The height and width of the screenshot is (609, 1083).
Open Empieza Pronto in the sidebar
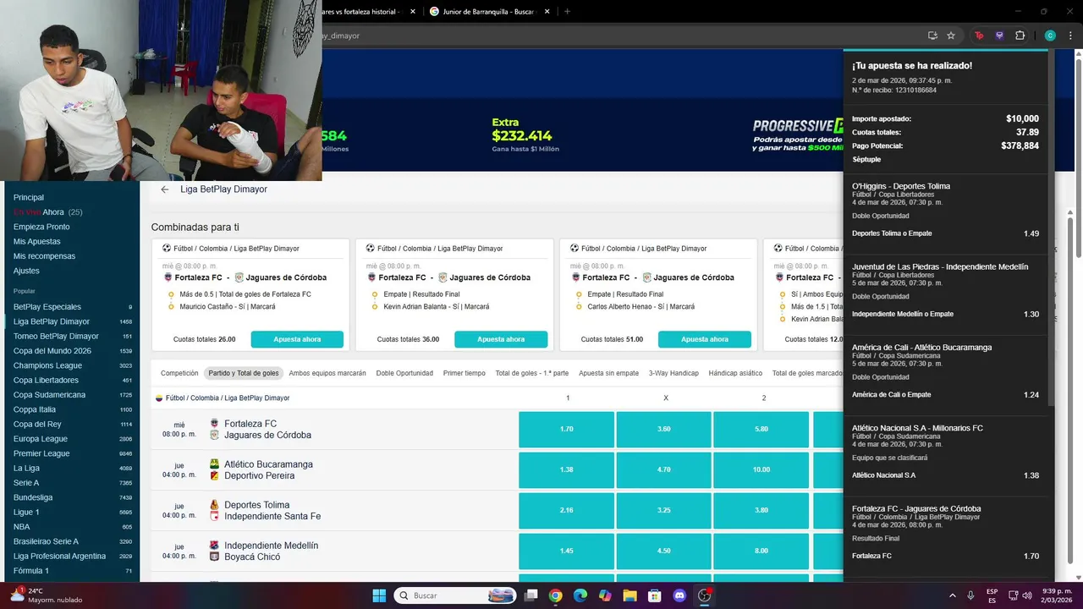tap(41, 227)
